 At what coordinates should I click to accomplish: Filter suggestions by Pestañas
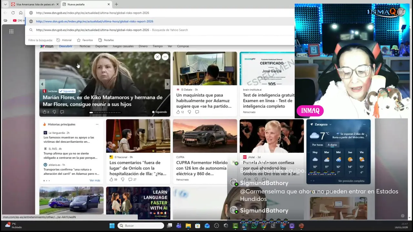[106, 40]
